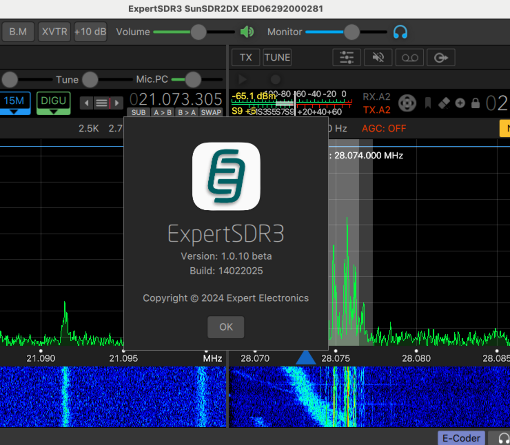The width and height of the screenshot is (510, 445).
Task: Open the voice recorder icon
Action: click(x=409, y=57)
